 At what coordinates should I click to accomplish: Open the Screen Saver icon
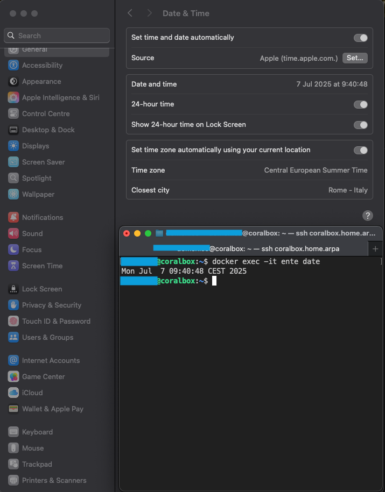pyautogui.click(x=13, y=162)
